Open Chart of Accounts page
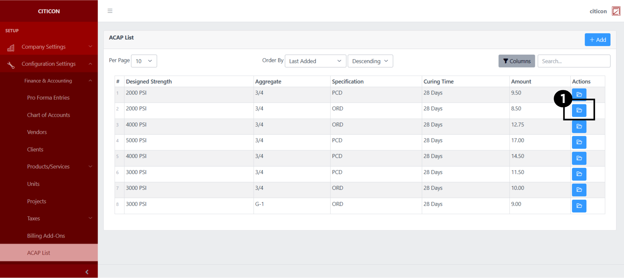624x278 pixels. 48,115
